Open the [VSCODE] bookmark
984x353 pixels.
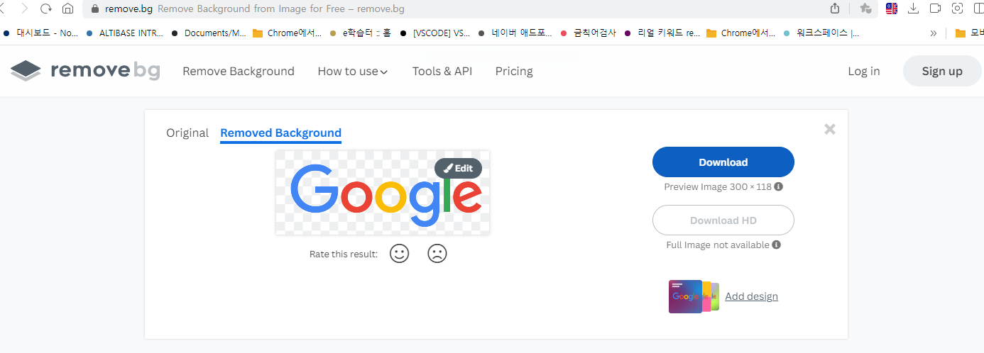(x=435, y=33)
